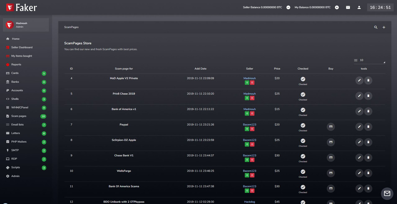Click the trash delete icon for row ID 5
Viewport: 397px width, 204px height.
[x=368, y=96]
